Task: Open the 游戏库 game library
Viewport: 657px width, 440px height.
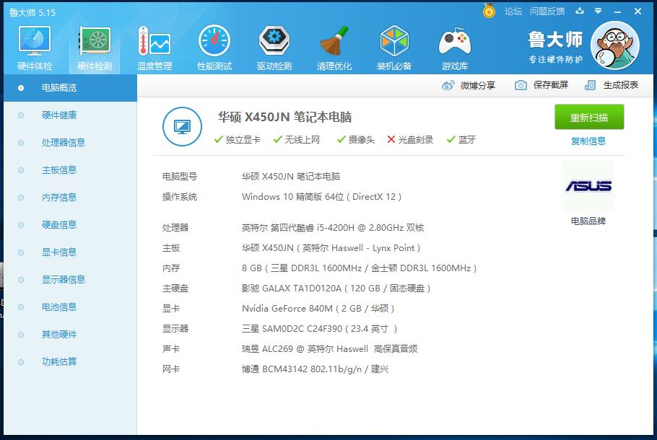Action: click(454, 47)
